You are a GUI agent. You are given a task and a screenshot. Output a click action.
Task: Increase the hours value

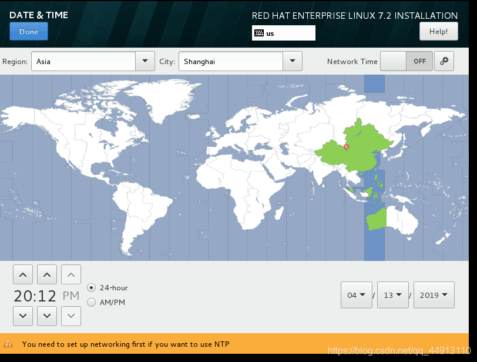[23, 274]
